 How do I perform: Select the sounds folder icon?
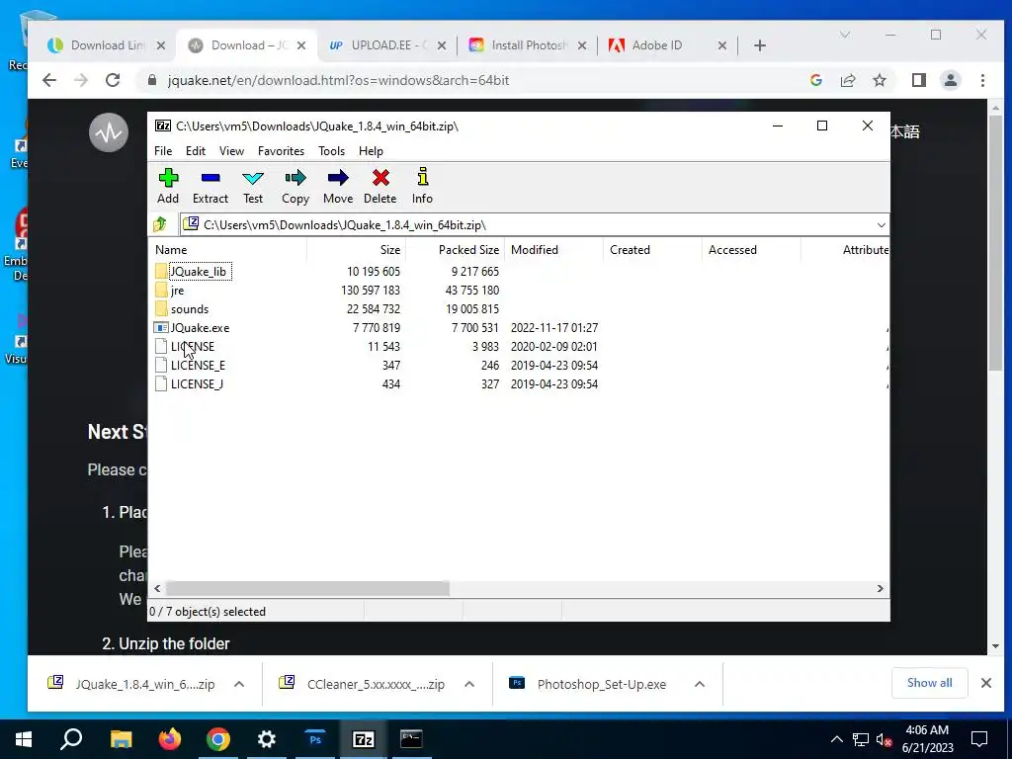coord(161,308)
